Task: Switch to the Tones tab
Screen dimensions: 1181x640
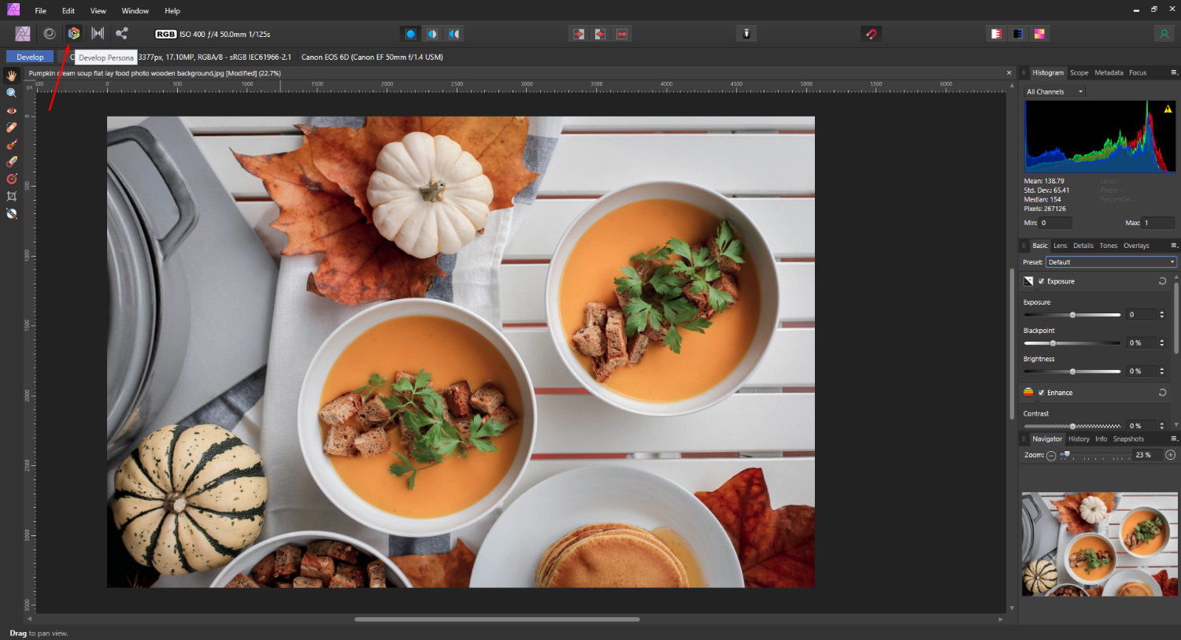Action: click(1109, 246)
